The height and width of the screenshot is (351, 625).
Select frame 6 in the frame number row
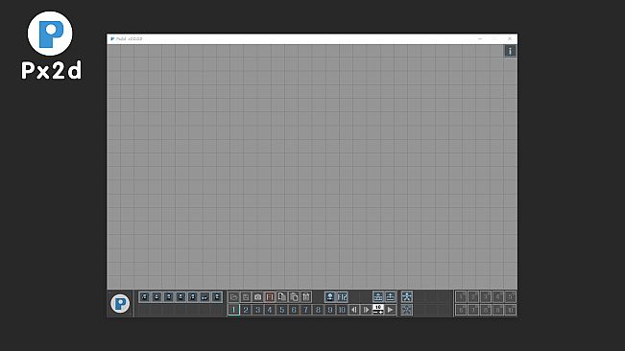tap(294, 310)
